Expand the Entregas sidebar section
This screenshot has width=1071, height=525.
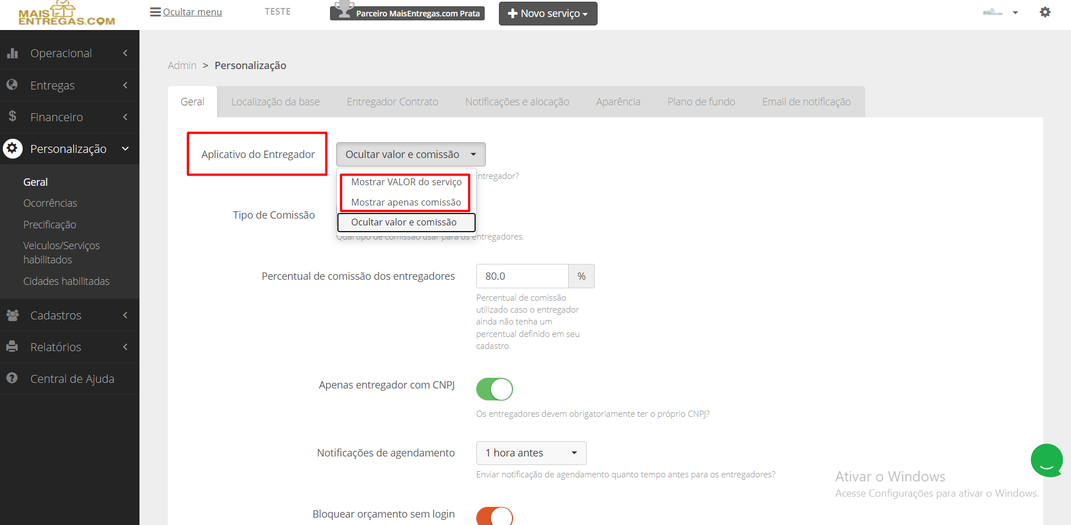(x=70, y=85)
